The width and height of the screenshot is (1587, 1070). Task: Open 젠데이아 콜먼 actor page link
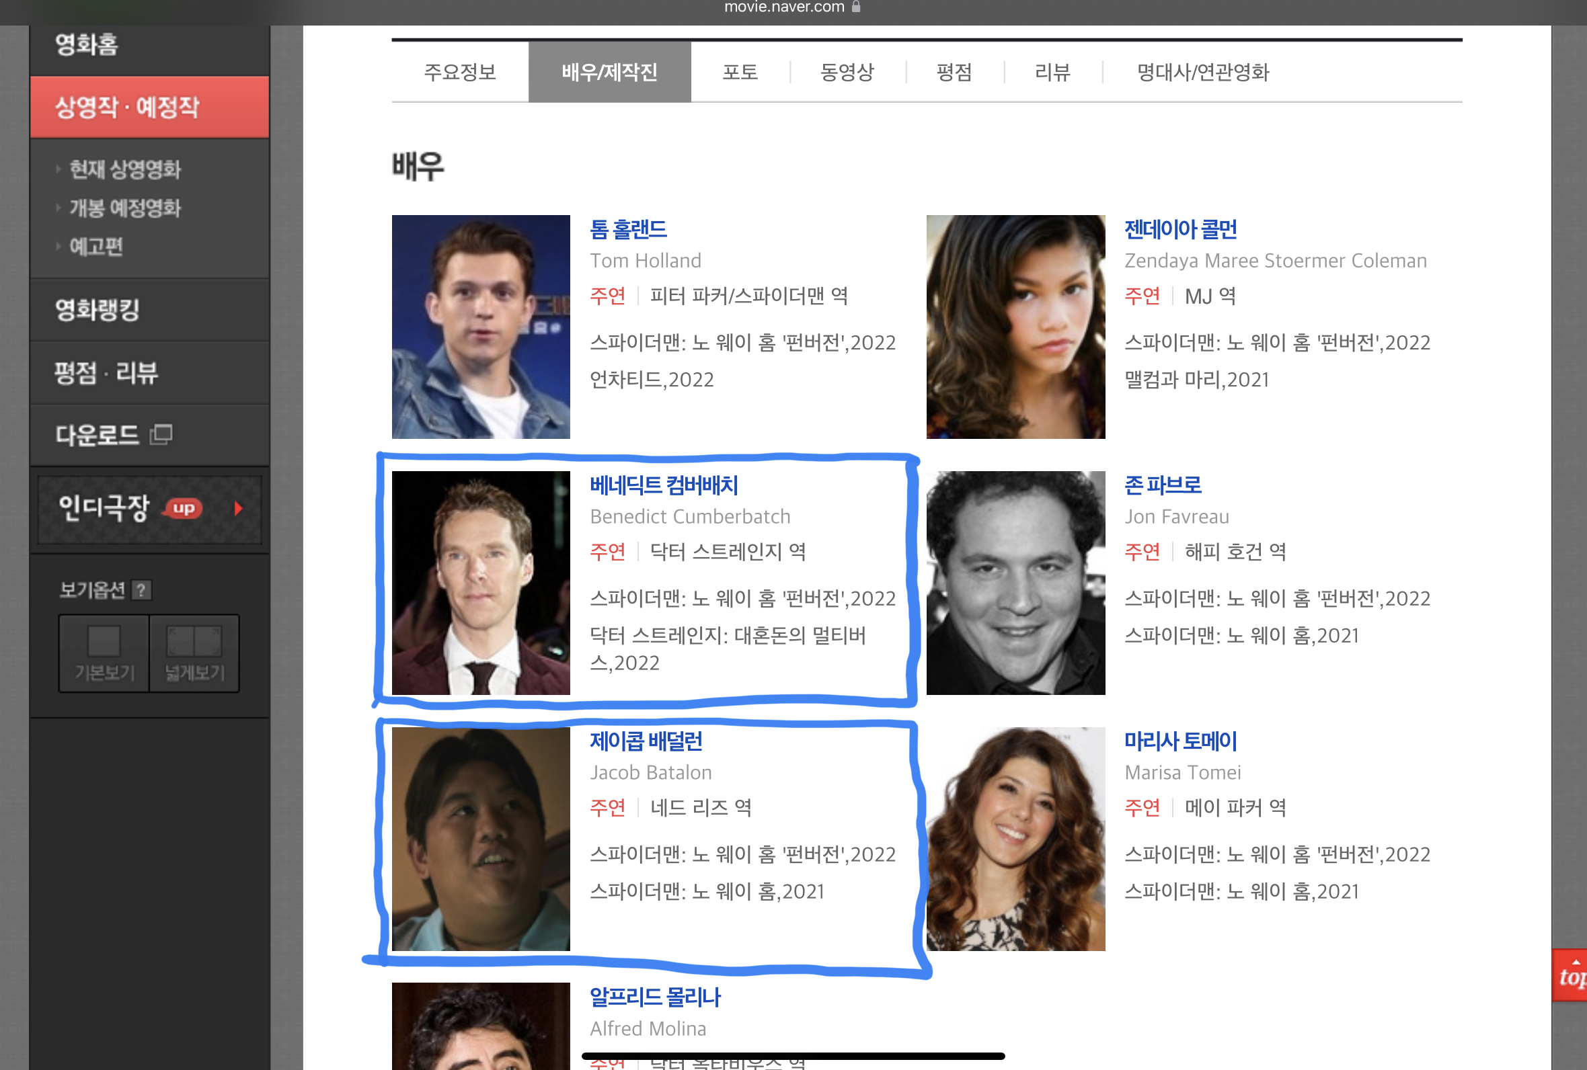coord(1180,229)
